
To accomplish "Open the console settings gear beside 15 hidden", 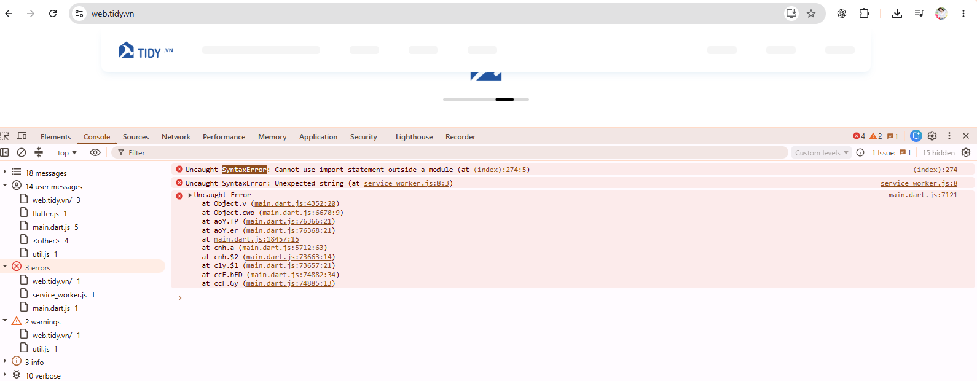I will (x=966, y=152).
